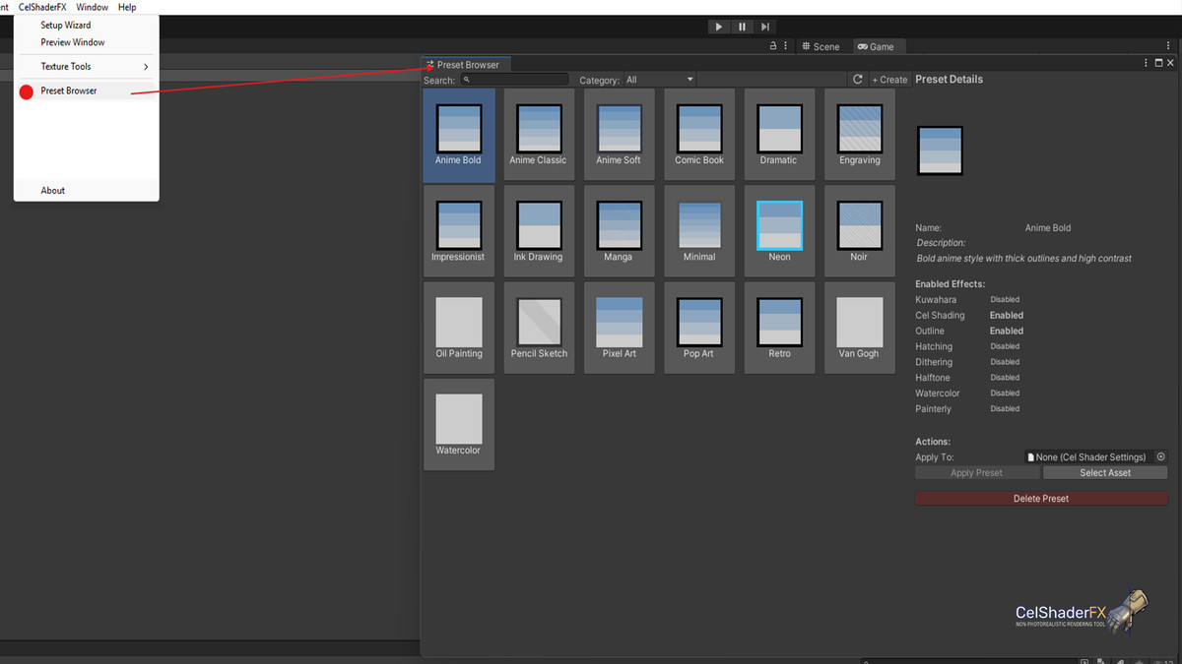Click the Apply Preset button
1182x664 pixels.
point(977,472)
